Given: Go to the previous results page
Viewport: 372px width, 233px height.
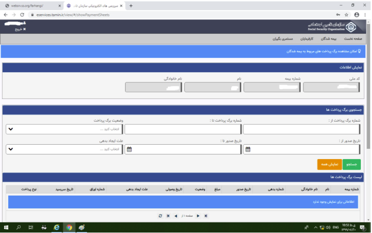Looking at the screenshot, I should (x=175, y=216).
